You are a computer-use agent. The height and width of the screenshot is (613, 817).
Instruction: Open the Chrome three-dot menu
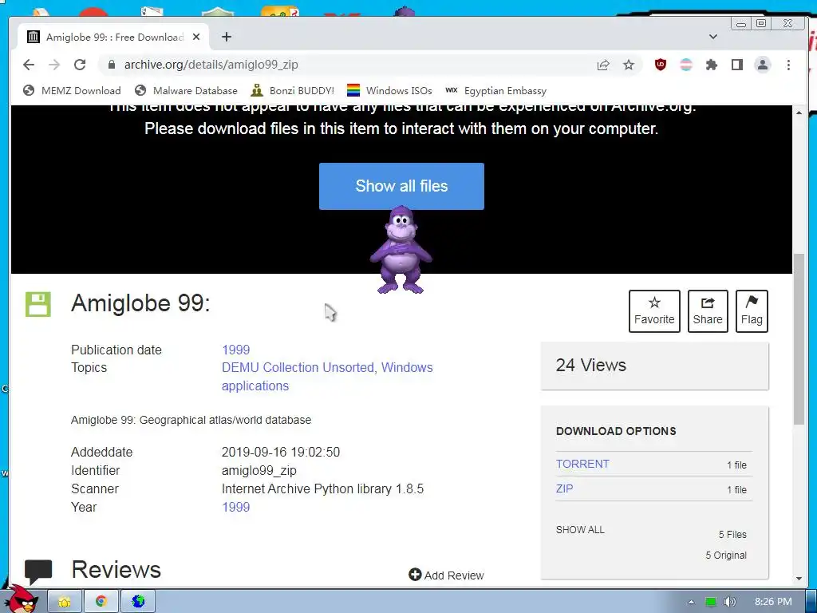[x=788, y=65]
